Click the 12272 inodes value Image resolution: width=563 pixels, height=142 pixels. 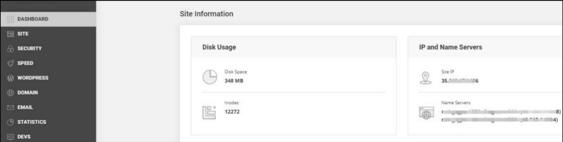pyautogui.click(x=232, y=112)
